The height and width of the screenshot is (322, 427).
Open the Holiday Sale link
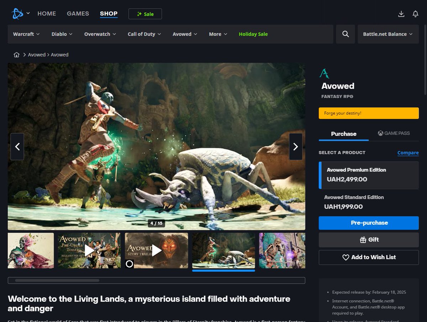click(x=253, y=34)
